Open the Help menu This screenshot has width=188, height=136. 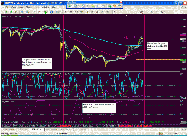(x=54, y=7)
